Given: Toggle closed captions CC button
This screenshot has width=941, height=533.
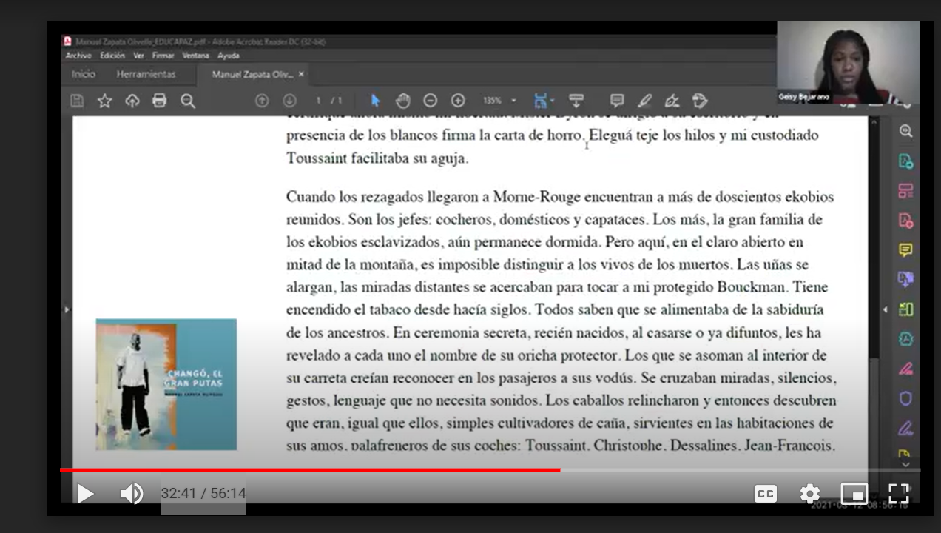Looking at the screenshot, I should click(766, 494).
